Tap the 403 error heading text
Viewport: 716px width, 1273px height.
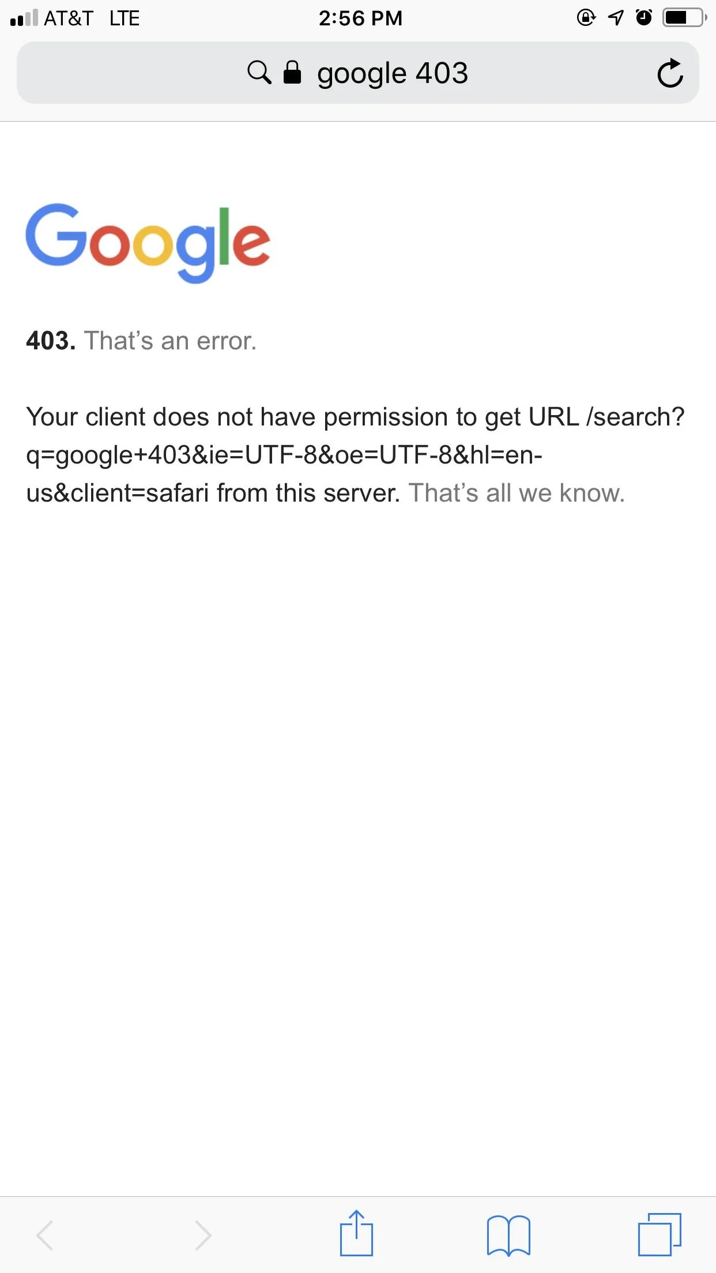[x=141, y=341]
